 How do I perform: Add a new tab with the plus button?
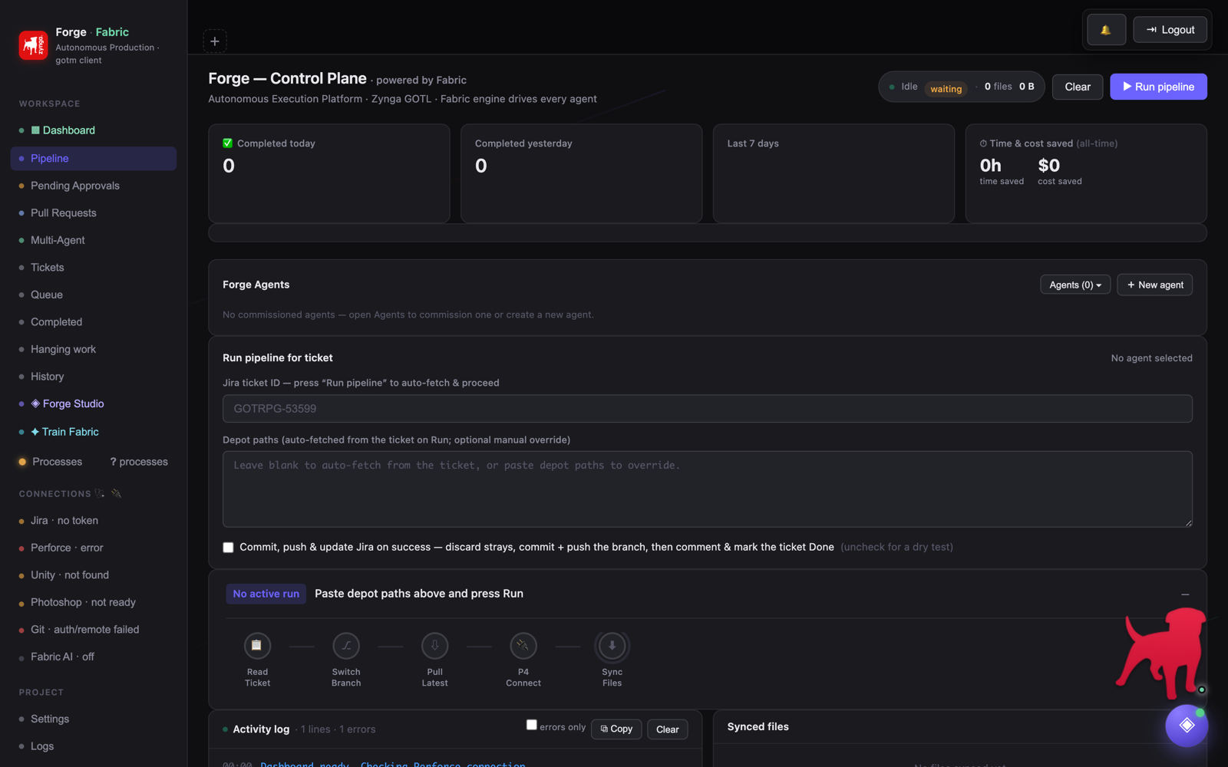click(215, 41)
